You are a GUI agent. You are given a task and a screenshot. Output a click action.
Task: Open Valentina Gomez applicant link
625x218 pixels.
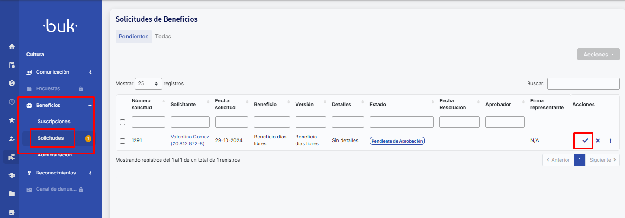coord(190,137)
